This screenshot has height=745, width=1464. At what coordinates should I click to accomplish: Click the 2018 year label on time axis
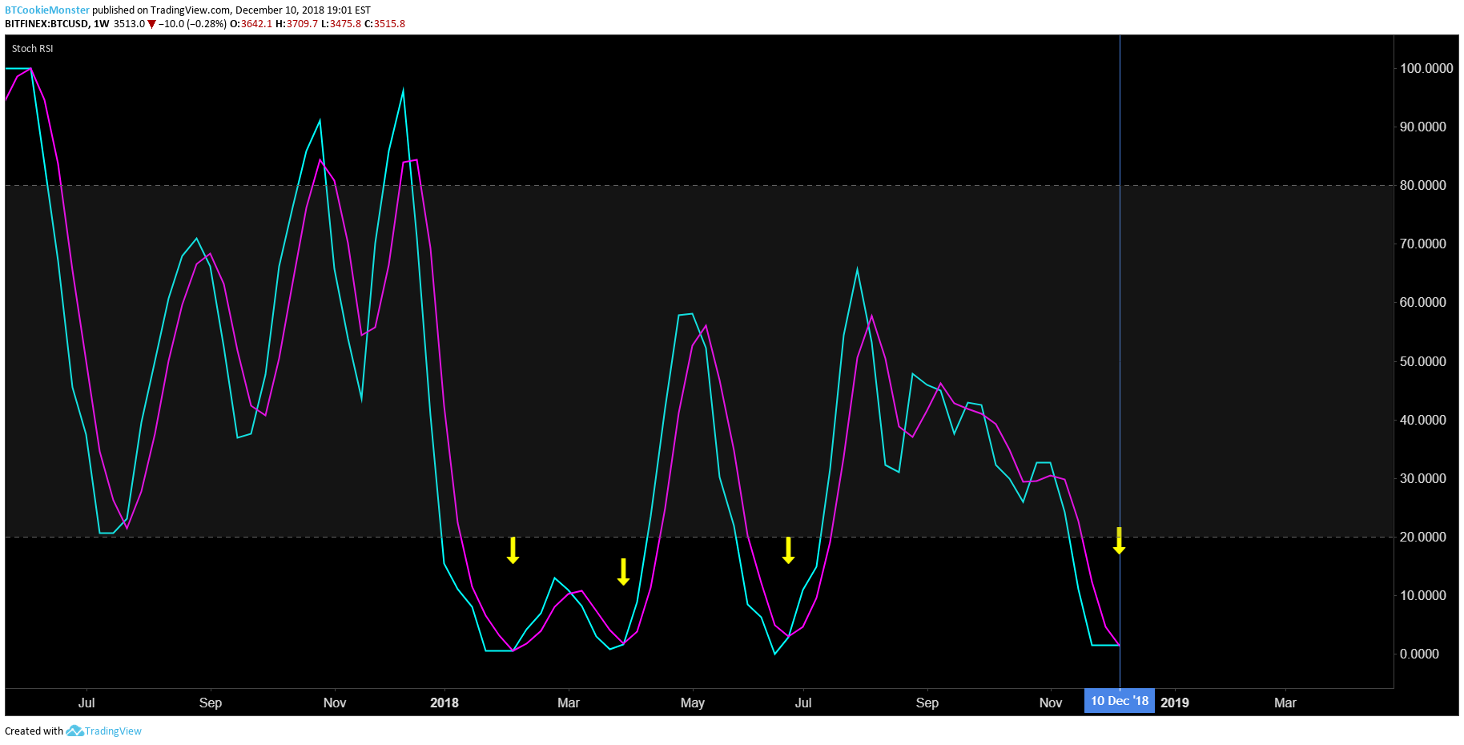(444, 703)
